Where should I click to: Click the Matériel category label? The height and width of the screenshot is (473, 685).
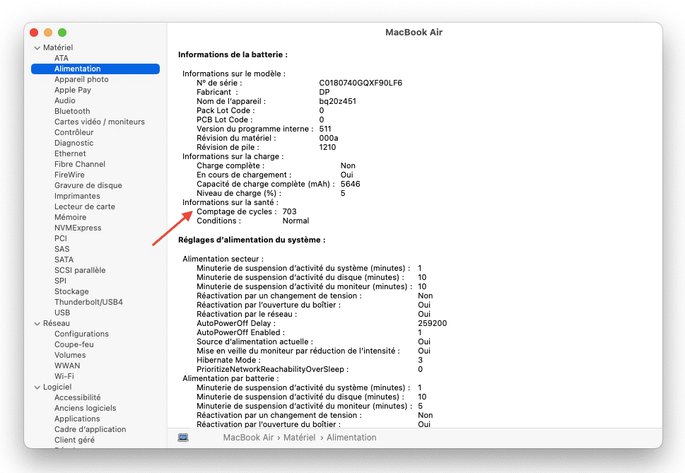tap(58, 47)
